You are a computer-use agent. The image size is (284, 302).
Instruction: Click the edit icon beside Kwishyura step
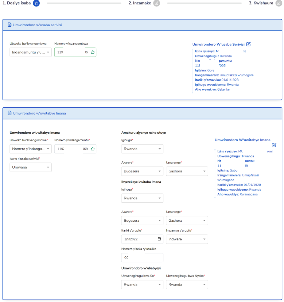279,3
